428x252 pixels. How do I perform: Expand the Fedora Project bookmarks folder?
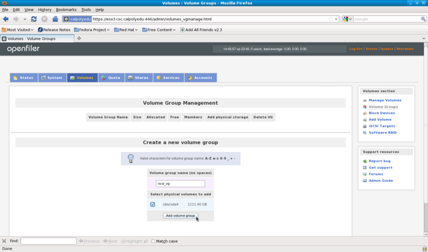(91, 30)
